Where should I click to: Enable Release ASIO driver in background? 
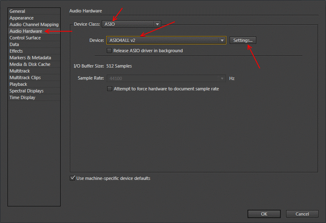point(110,51)
